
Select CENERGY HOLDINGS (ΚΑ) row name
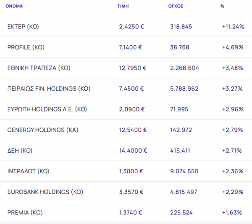pos(43,130)
